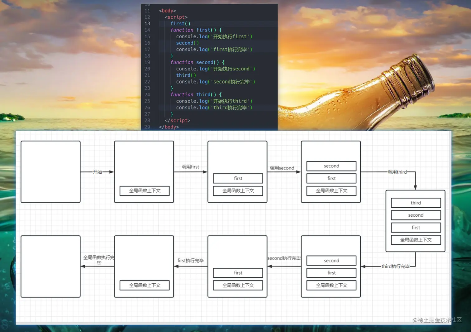The image size is (471, 332).
Task: Select the "调用second" arrow label
Action: (282, 168)
